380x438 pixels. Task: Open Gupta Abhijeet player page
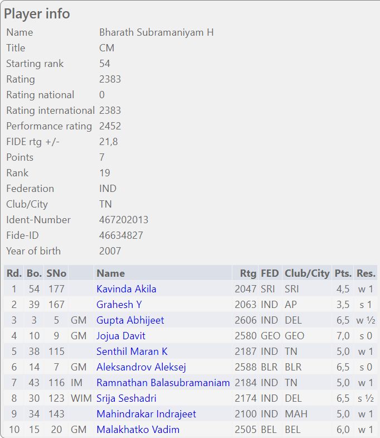[130, 320]
